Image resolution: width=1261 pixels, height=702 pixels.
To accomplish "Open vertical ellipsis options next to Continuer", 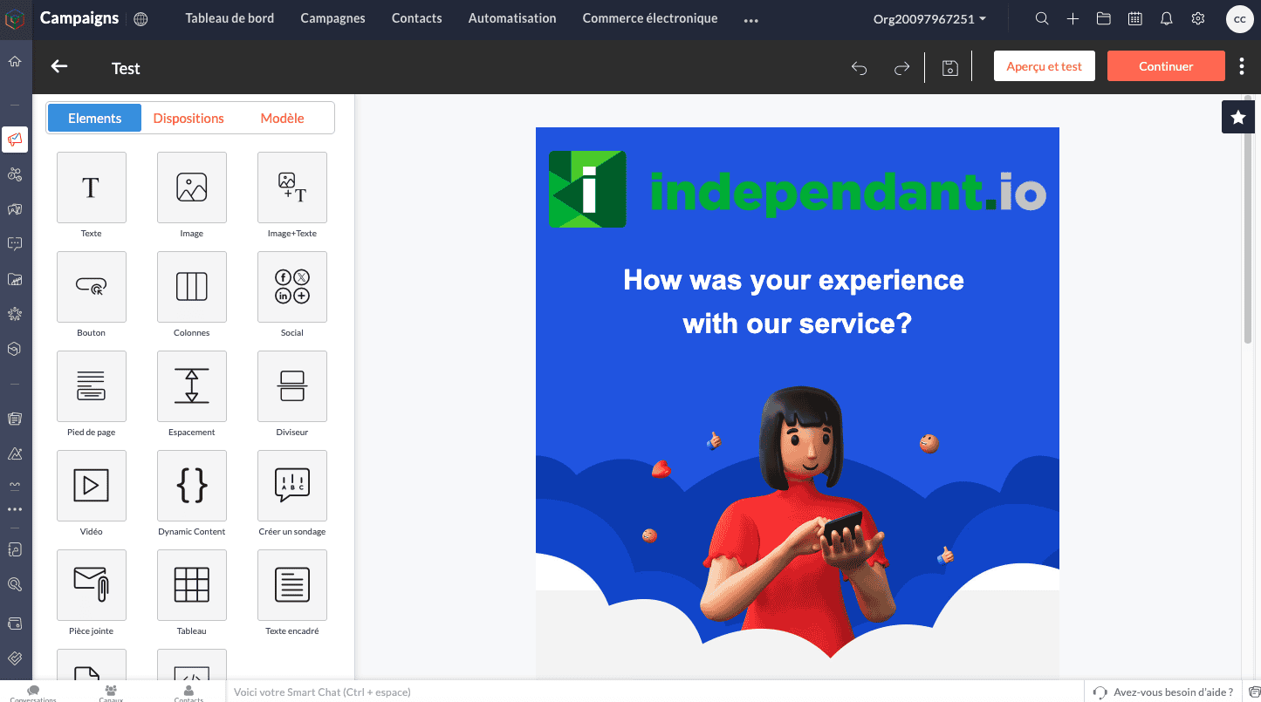I will pos(1242,66).
